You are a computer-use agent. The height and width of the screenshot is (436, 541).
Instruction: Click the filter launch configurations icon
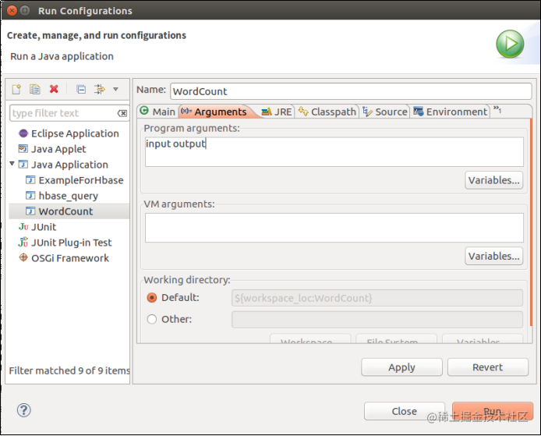pos(99,89)
